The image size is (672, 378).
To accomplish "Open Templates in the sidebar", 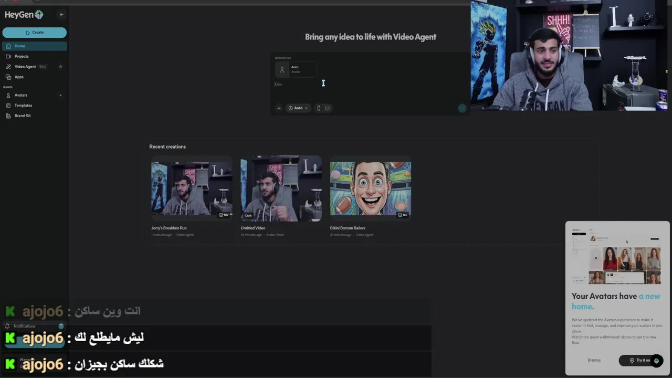I will coord(34,106).
